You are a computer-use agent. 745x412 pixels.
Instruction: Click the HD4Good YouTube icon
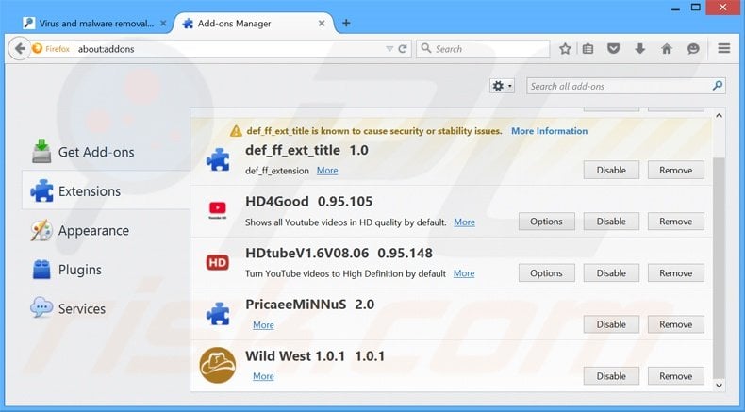218,210
